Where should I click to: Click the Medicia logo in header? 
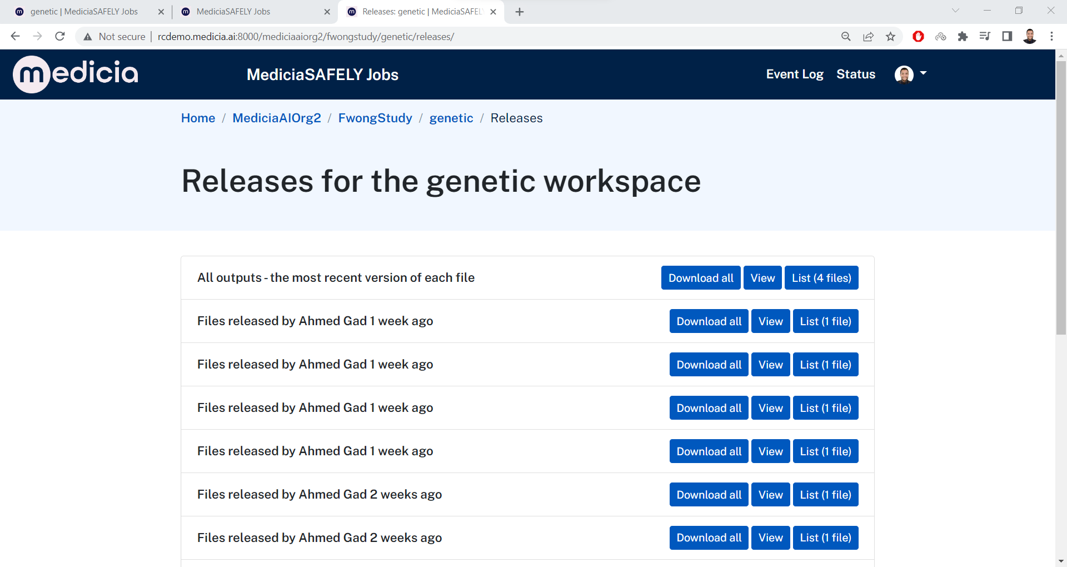76,74
